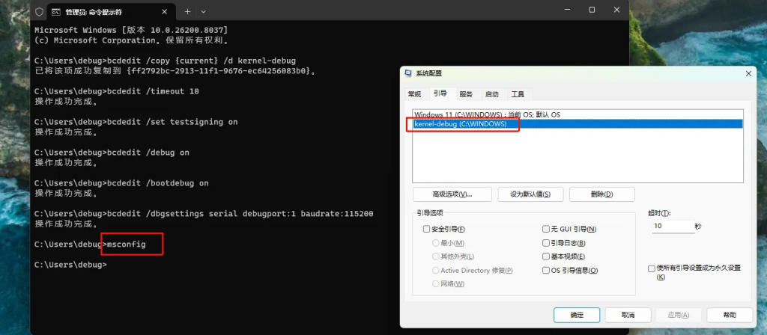
Task: Enable the 安全引导(F) checkbox
Action: point(426,229)
